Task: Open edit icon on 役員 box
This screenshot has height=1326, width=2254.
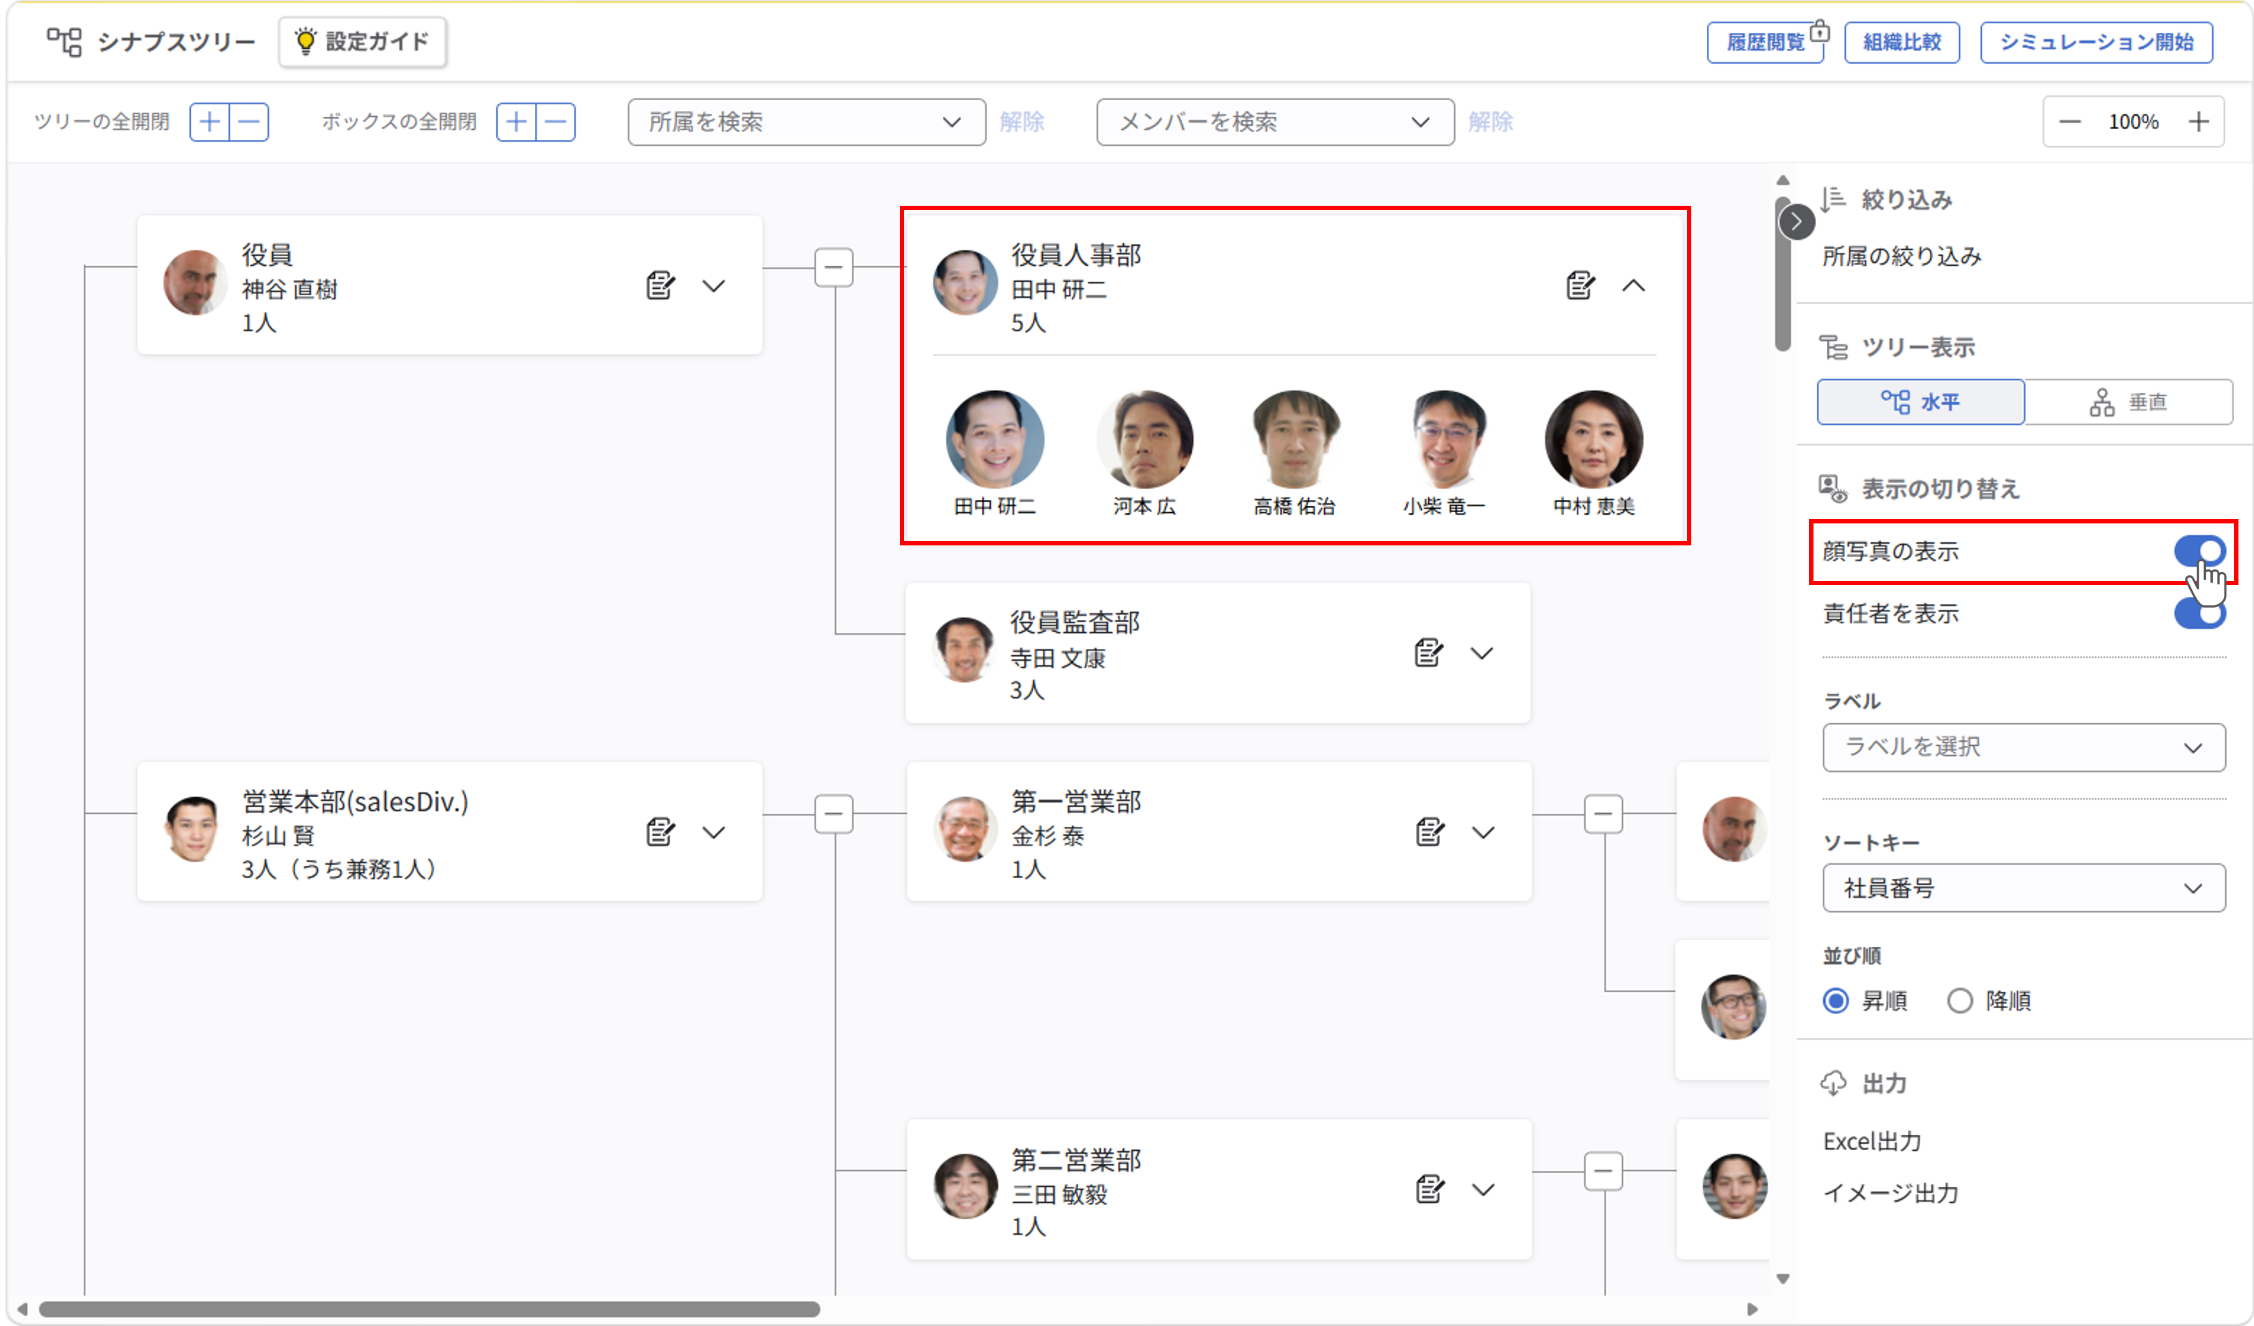Action: point(660,286)
